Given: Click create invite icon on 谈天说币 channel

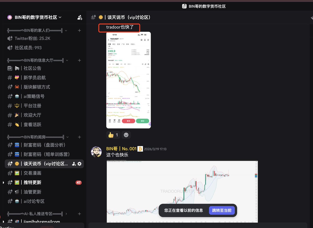Looking at the screenshot, I should click(x=74, y=164).
